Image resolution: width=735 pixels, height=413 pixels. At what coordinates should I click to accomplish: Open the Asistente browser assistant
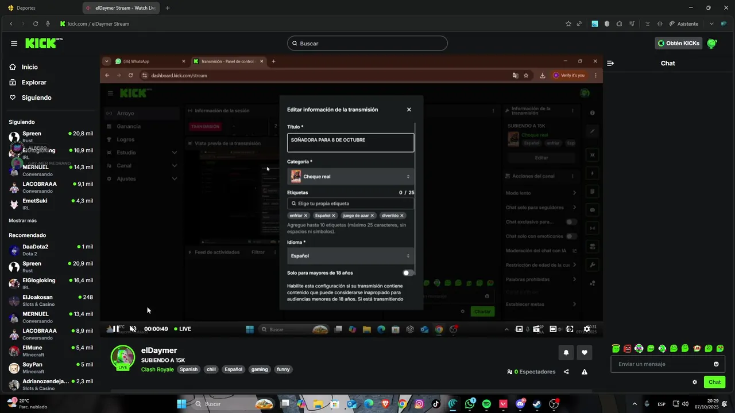point(683,24)
